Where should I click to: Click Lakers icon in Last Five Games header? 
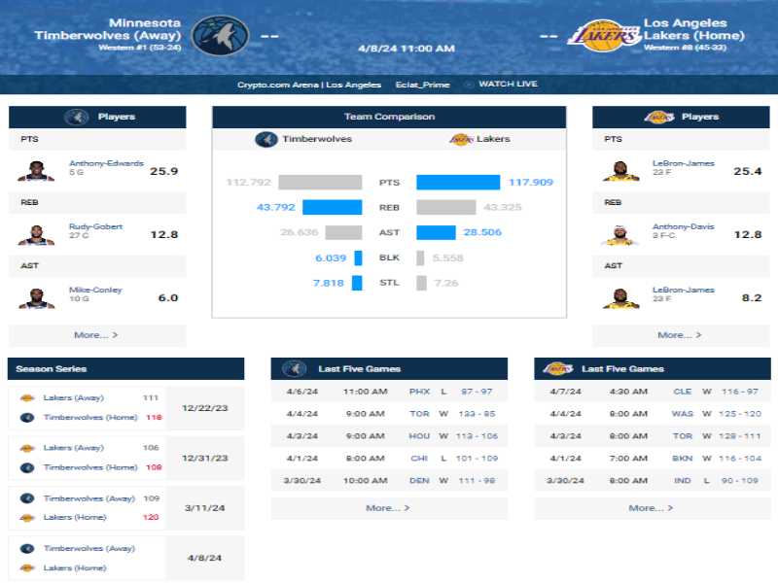(558, 369)
